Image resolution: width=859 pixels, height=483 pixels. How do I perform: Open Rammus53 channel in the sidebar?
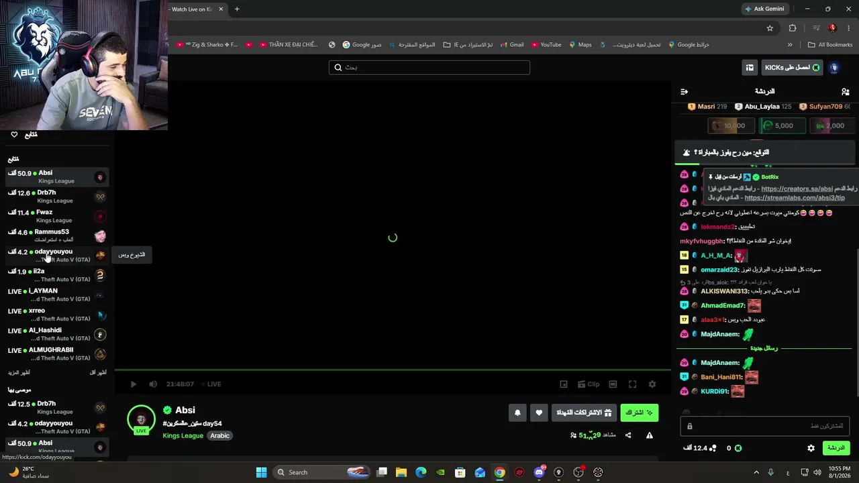click(x=57, y=235)
